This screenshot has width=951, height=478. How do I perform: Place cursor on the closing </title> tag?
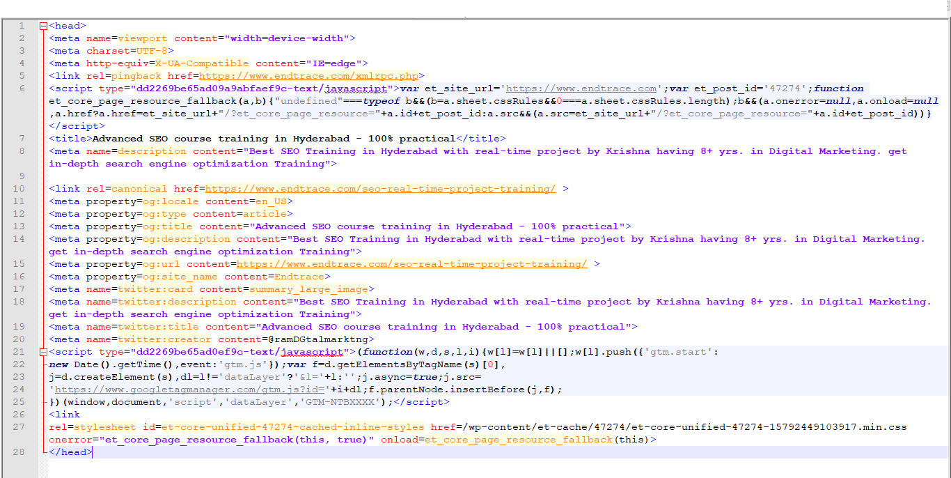click(x=481, y=139)
